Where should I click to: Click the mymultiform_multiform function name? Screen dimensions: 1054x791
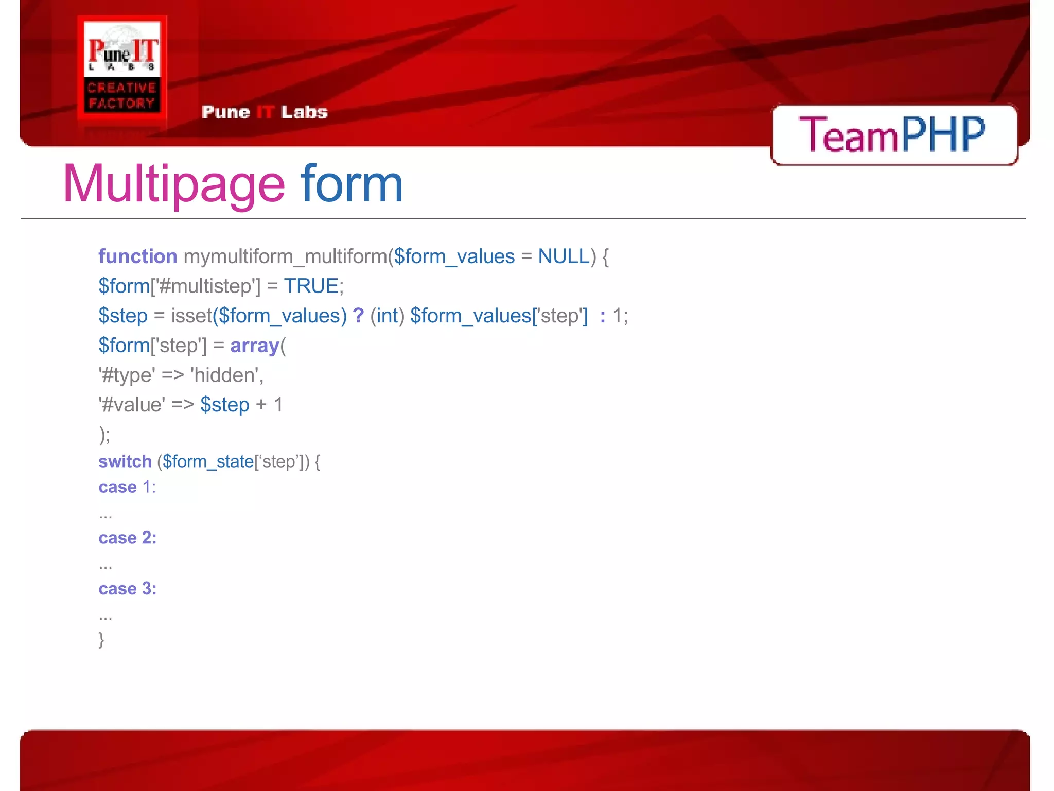pyautogui.click(x=285, y=256)
